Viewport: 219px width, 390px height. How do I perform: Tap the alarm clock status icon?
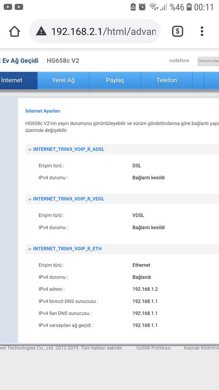(x=142, y=7)
